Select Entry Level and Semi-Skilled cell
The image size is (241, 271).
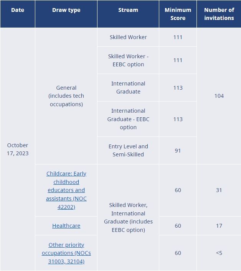[128, 150]
